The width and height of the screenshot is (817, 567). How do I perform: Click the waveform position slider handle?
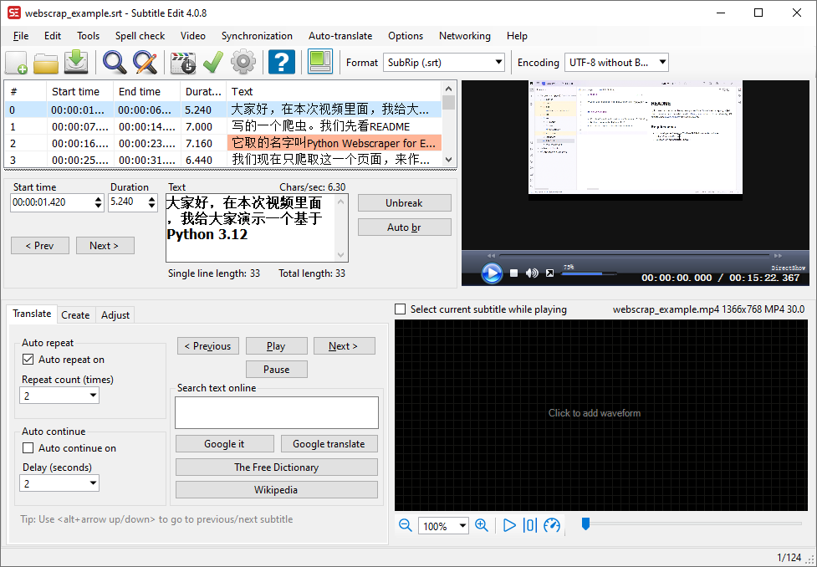click(585, 524)
